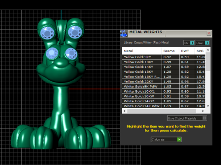Screen dimensions: 221x165
Task: Click the Library: Cutout White label
Action: coord(146,43)
